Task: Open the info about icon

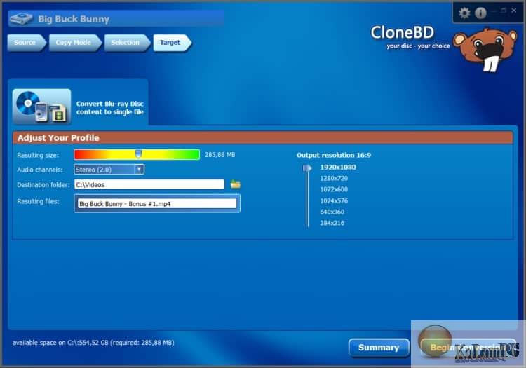Action: pyautogui.click(x=480, y=13)
